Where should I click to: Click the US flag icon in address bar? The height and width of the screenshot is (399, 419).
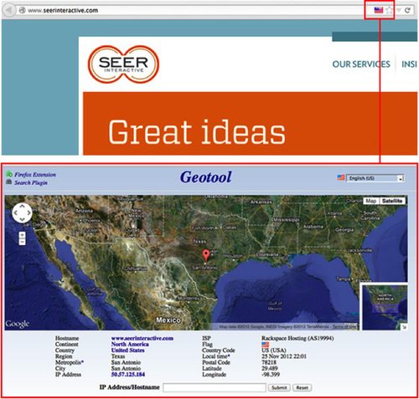(379, 10)
